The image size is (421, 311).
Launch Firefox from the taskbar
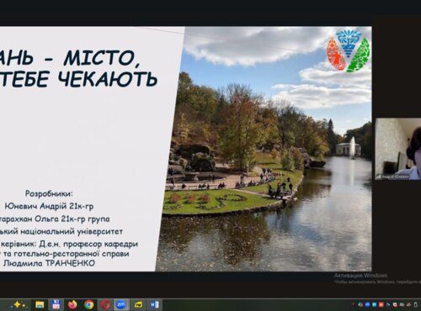[x=72, y=304]
